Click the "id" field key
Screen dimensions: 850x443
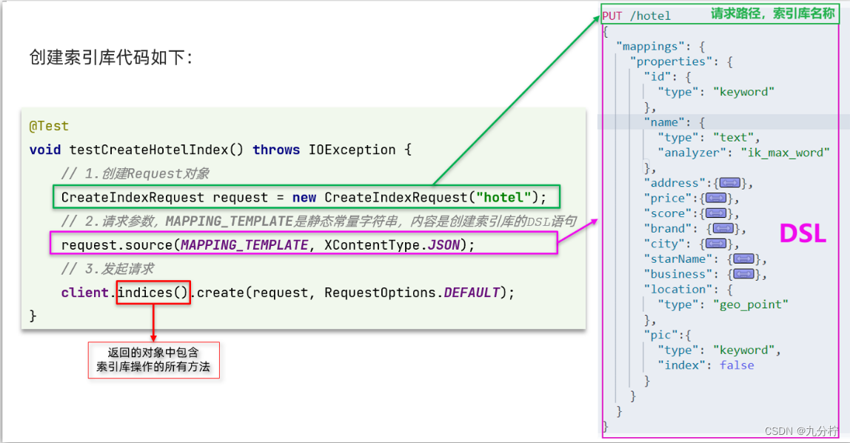tap(657, 77)
